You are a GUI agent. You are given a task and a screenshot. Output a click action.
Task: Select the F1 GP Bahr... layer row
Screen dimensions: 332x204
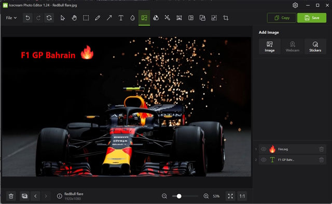(293, 159)
